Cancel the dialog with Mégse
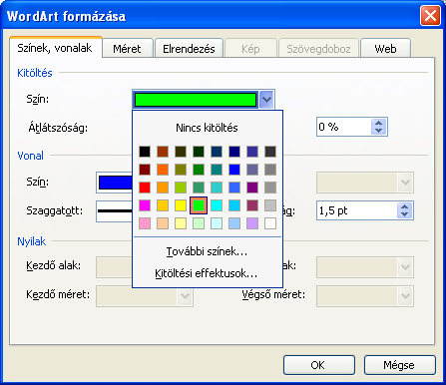446x385 pixels. pyautogui.click(x=399, y=365)
